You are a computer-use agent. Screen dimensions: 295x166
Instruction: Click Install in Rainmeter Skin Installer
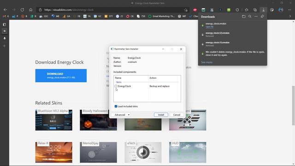(x=161, y=115)
